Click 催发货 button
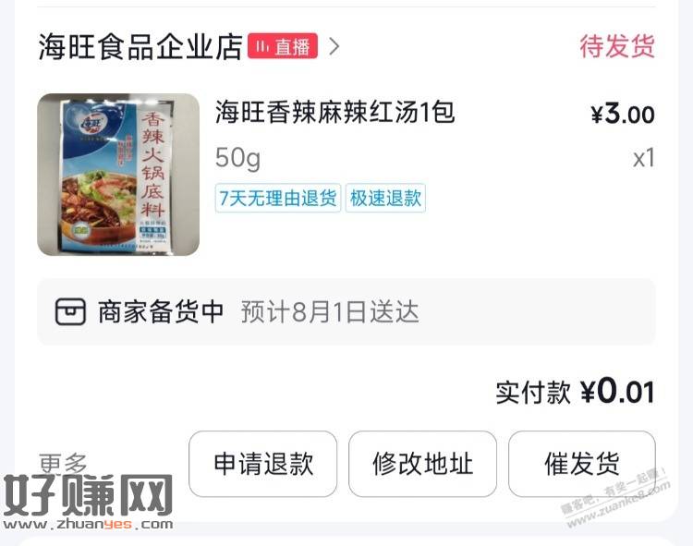The image size is (693, 546). click(581, 464)
